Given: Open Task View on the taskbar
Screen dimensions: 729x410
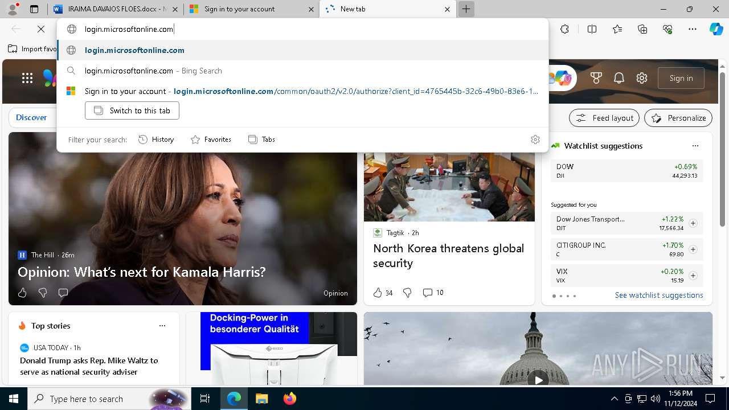Looking at the screenshot, I should 205,399.
